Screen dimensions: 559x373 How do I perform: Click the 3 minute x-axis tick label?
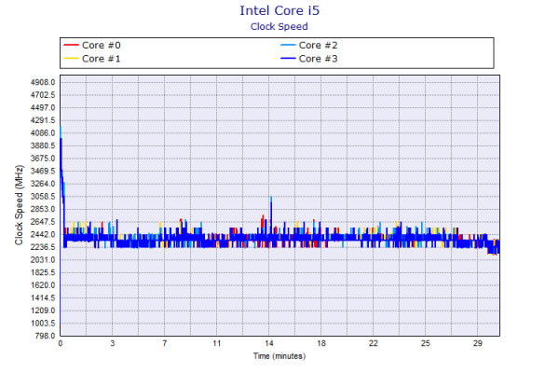pyautogui.click(x=113, y=343)
